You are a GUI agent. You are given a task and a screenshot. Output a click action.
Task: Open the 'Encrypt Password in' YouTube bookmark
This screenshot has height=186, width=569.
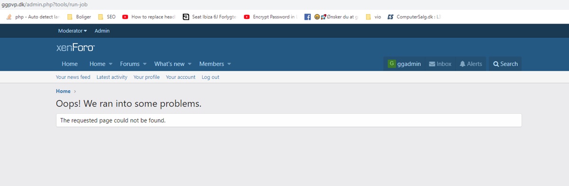click(271, 17)
